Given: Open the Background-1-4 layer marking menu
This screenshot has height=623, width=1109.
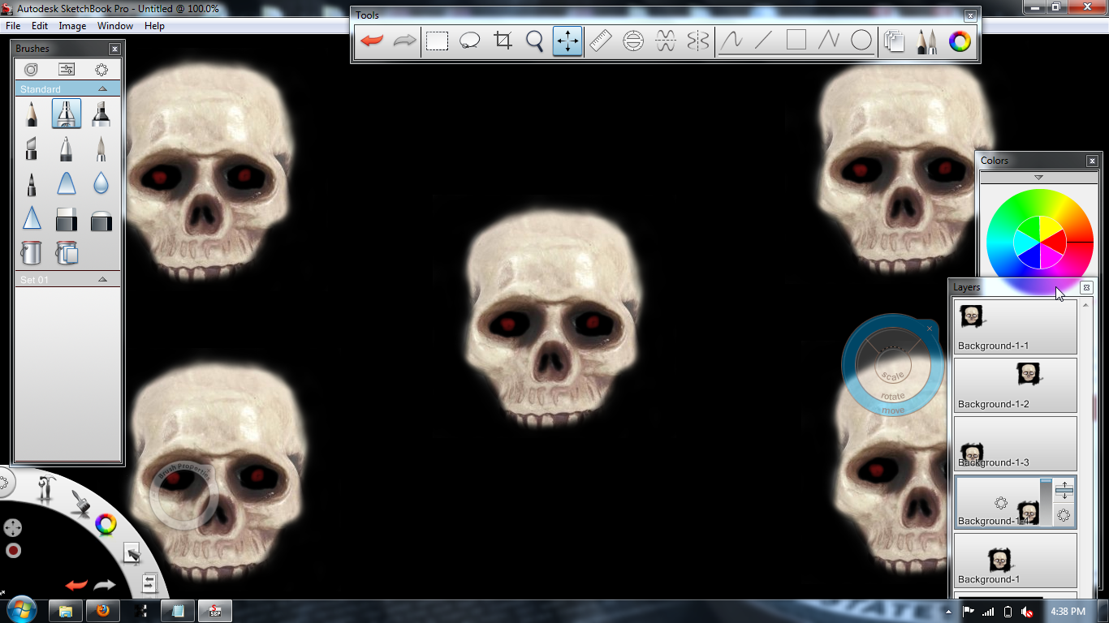Looking at the screenshot, I should point(1064,515).
